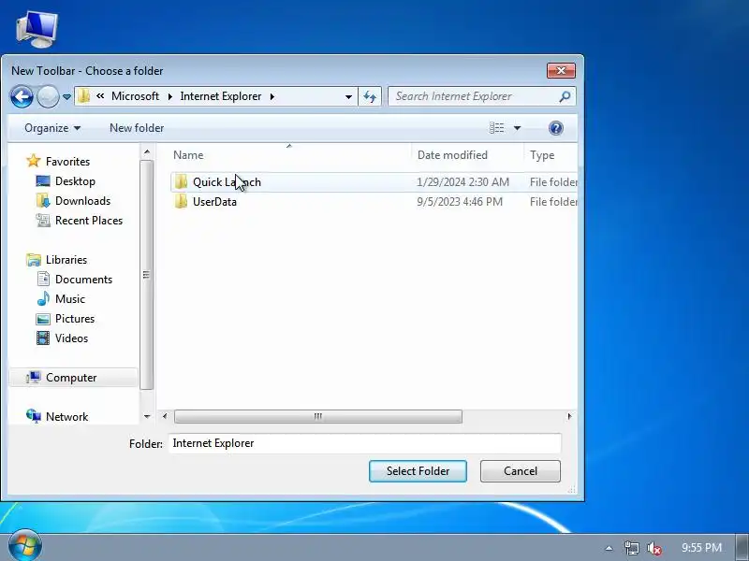Click the Back navigation arrow button
This screenshot has width=749, height=561.
point(22,97)
